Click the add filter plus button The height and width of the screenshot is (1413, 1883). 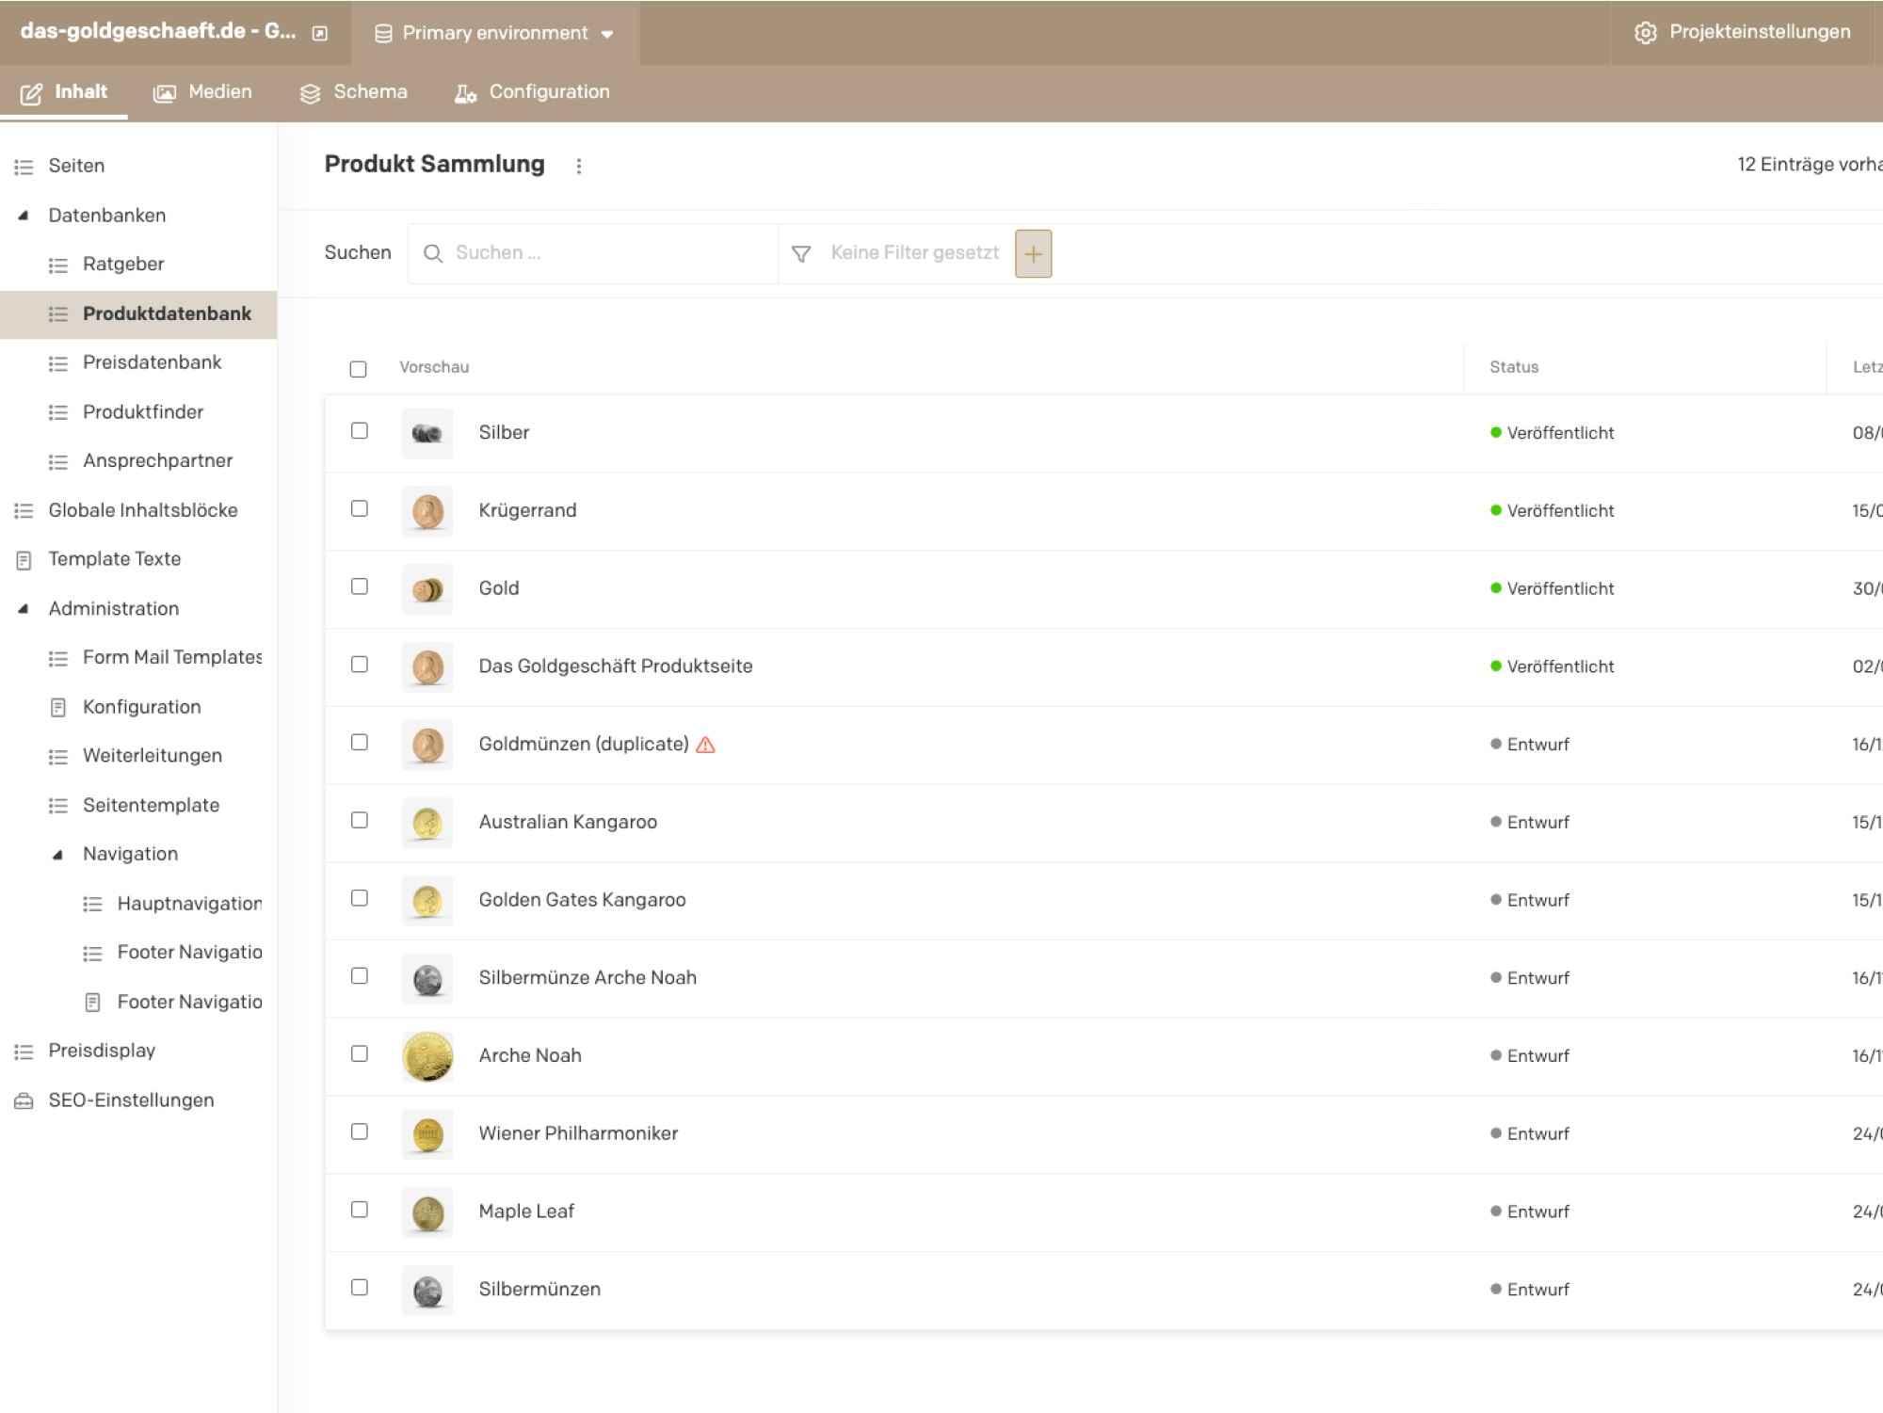[x=1033, y=253]
